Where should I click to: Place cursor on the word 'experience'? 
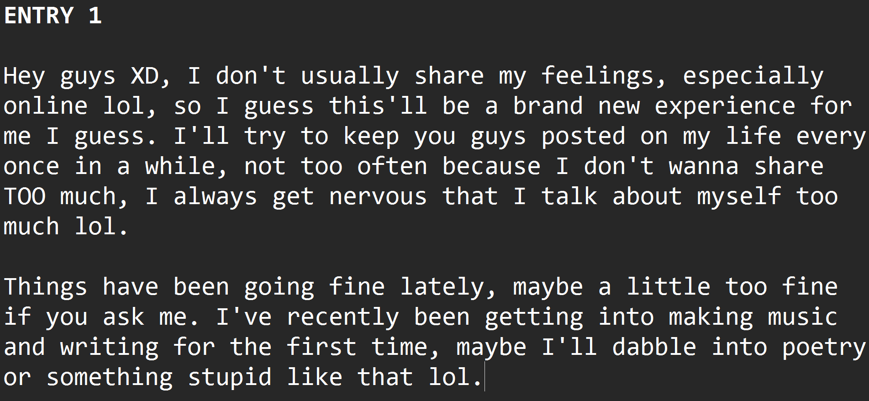[x=725, y=106]
